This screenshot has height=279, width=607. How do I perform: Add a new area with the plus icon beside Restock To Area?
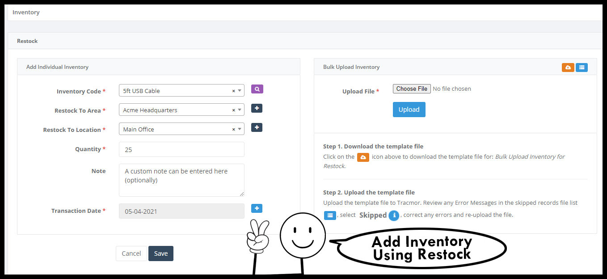pos(257,108)
